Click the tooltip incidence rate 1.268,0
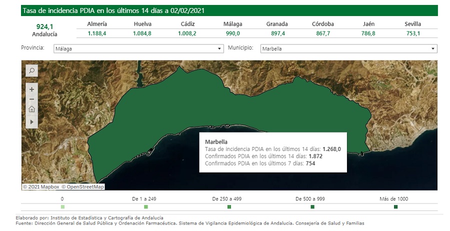Image resolution: width=450 pixels, height=231 pixels. (x=332, y=149)
